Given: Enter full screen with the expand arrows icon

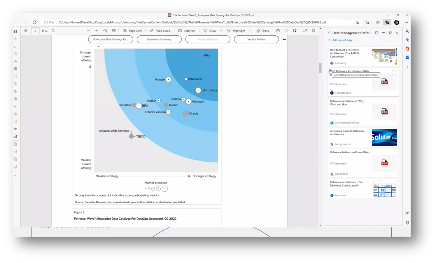Looking at the screenshot, I should (x=305, y=31).
